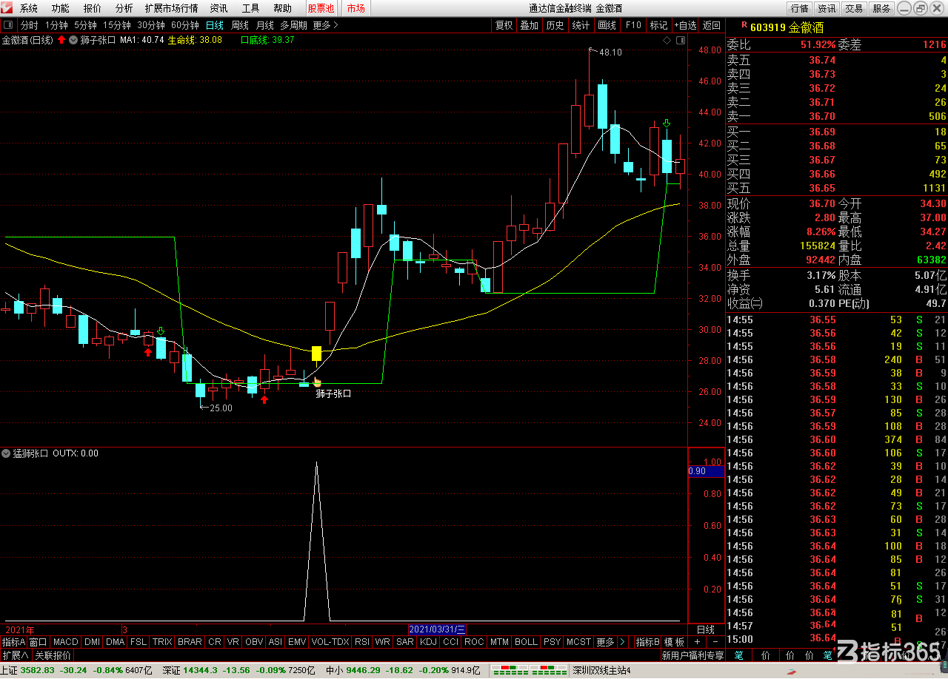Click the 2021/03/31 date marker on timeline
The width and height of the screenshot is (948, 679).
tap(437, 629)
